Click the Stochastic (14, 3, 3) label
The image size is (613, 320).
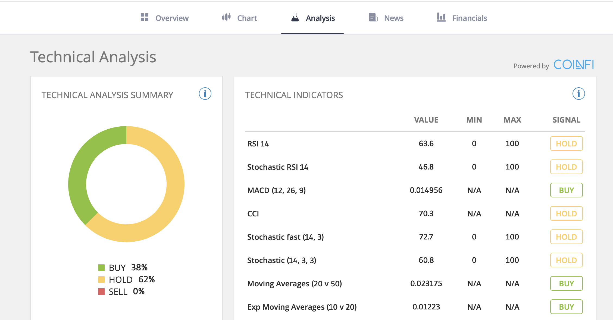282,260
